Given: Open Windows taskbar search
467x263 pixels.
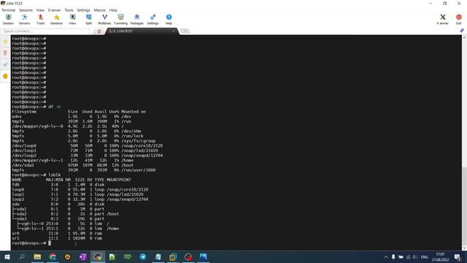Looking at the screenshot, I should pyautogui.click(x=22, y=256).
